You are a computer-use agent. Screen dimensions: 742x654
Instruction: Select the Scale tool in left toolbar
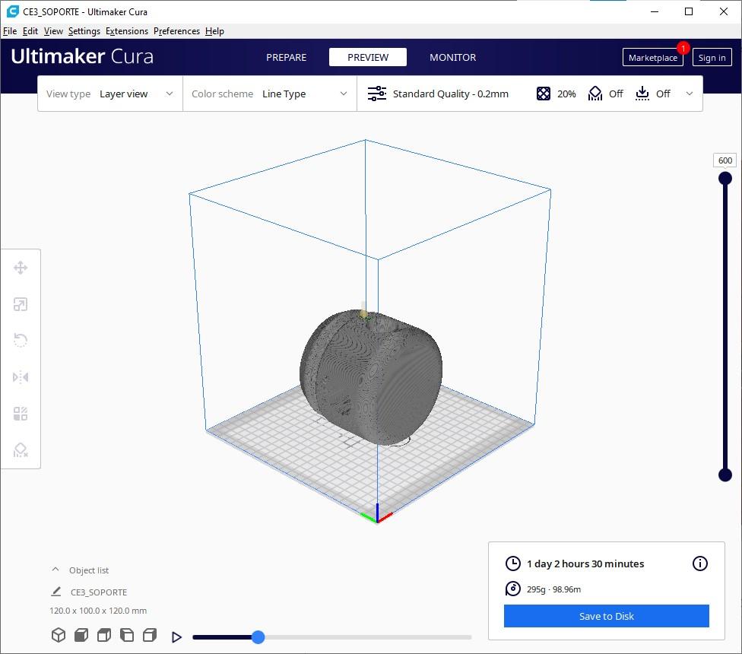[x=21, y=304]
